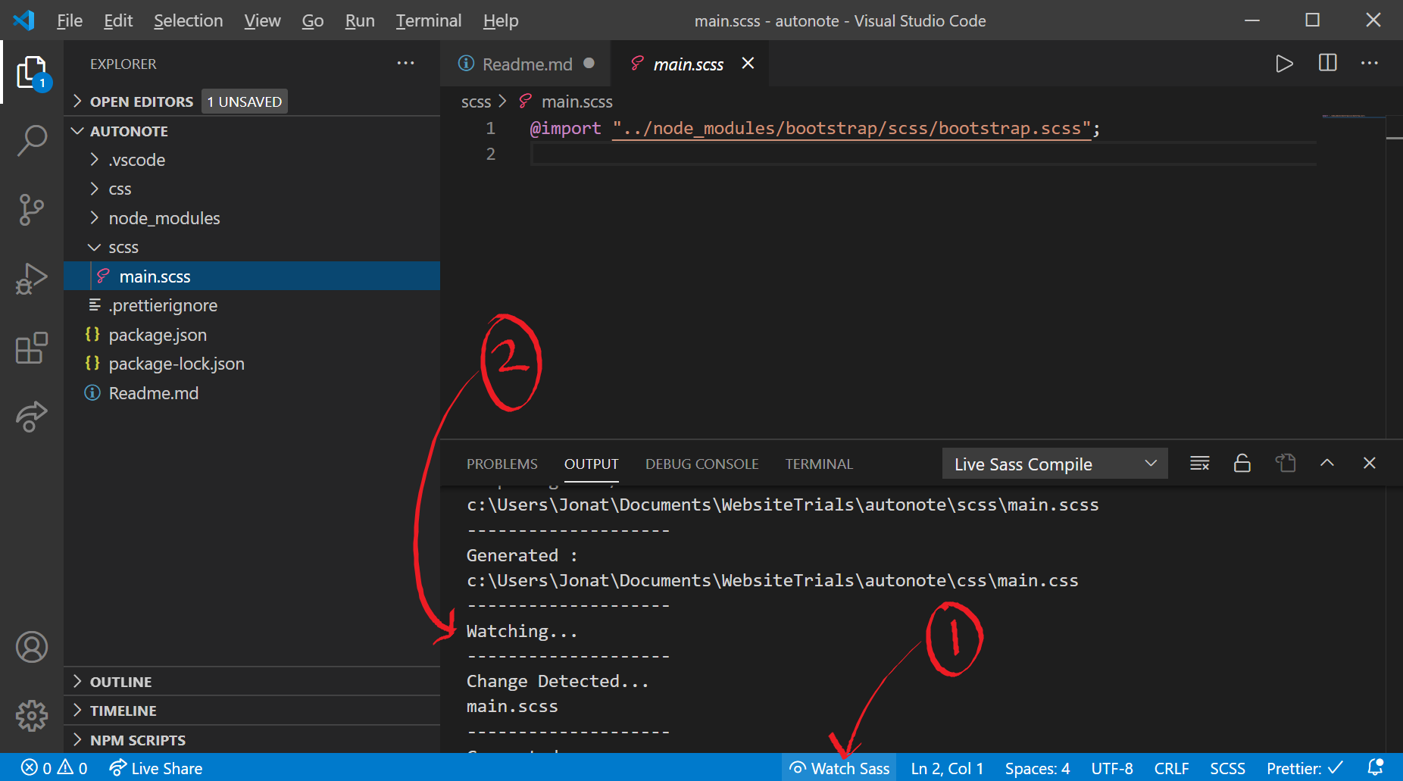
Task: Open the Search view in activity bar
Action: (x=32, y=140)
